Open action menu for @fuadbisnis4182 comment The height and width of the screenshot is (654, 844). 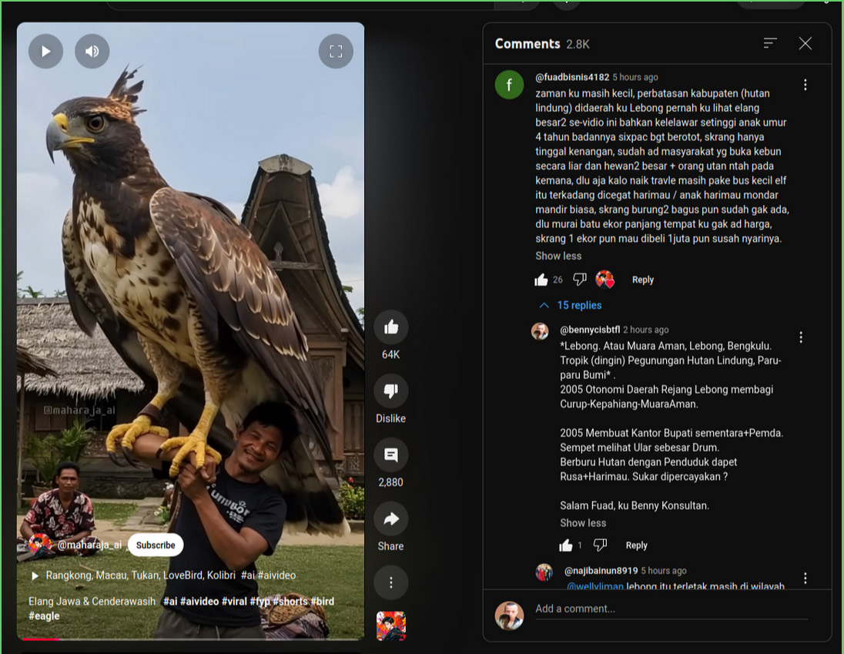[x=805, y=85]
